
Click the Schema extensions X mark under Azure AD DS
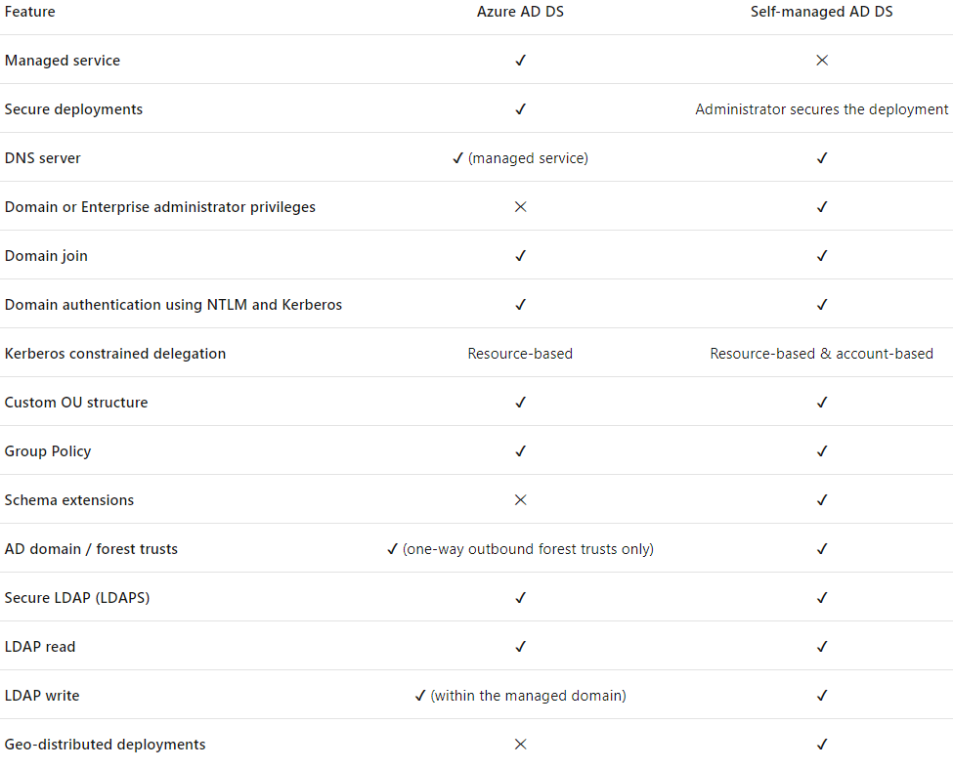point(520,500)
